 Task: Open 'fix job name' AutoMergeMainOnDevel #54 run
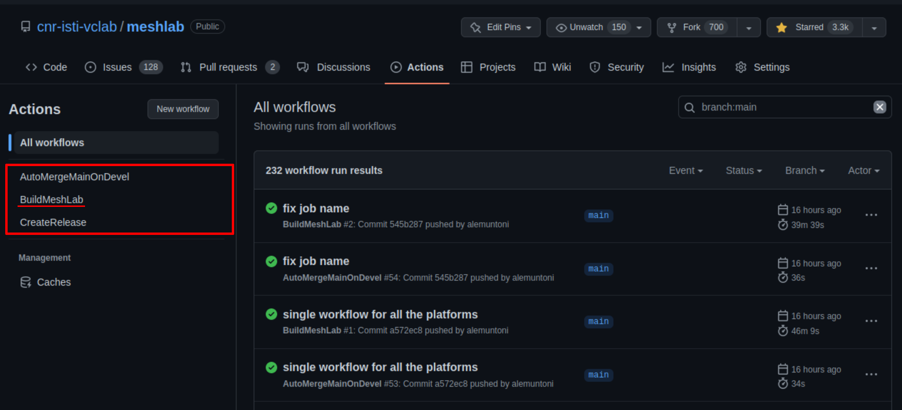pos(316,261)
